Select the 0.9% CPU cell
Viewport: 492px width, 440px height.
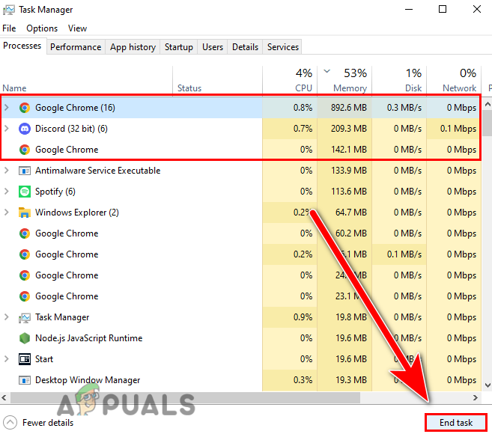click(x=290, y=317)
